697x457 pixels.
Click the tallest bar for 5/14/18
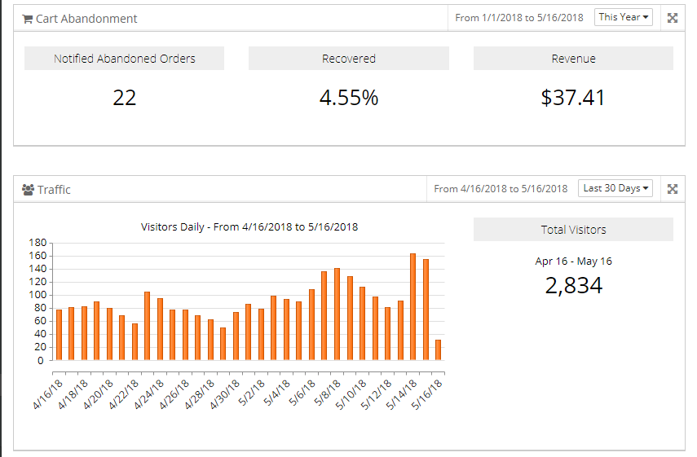point(412,307)
